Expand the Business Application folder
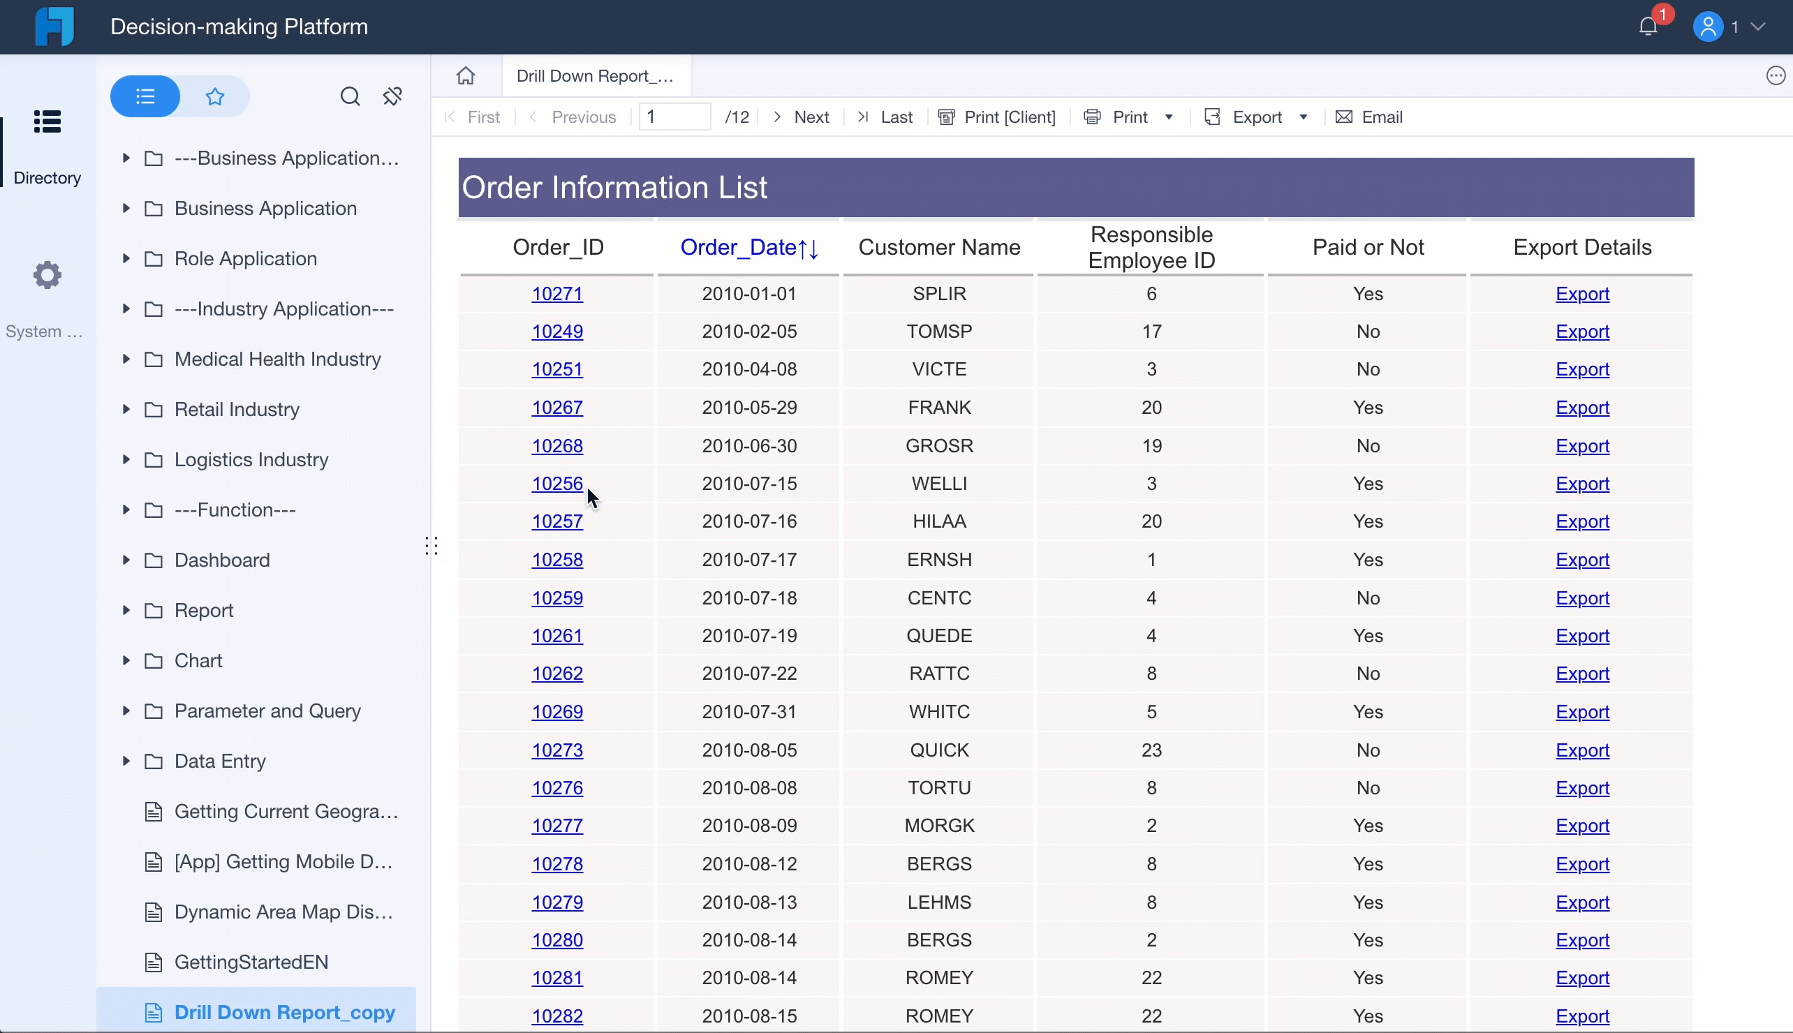 [126, 208]
